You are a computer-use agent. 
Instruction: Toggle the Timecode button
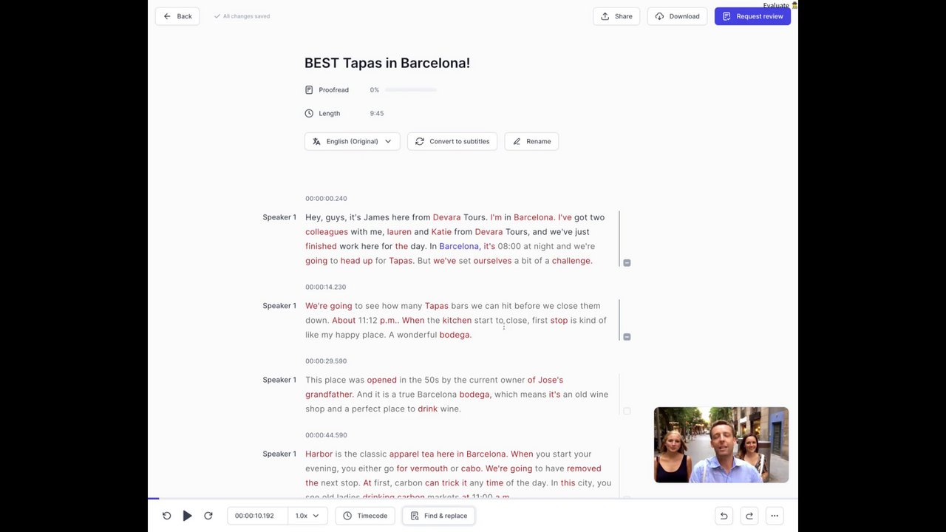[x=365, y=516]
